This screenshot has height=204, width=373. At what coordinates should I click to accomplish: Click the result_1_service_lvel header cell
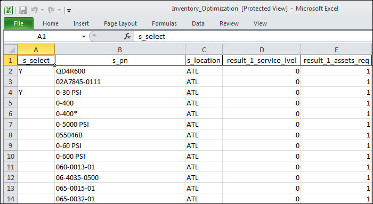[262, 60]
